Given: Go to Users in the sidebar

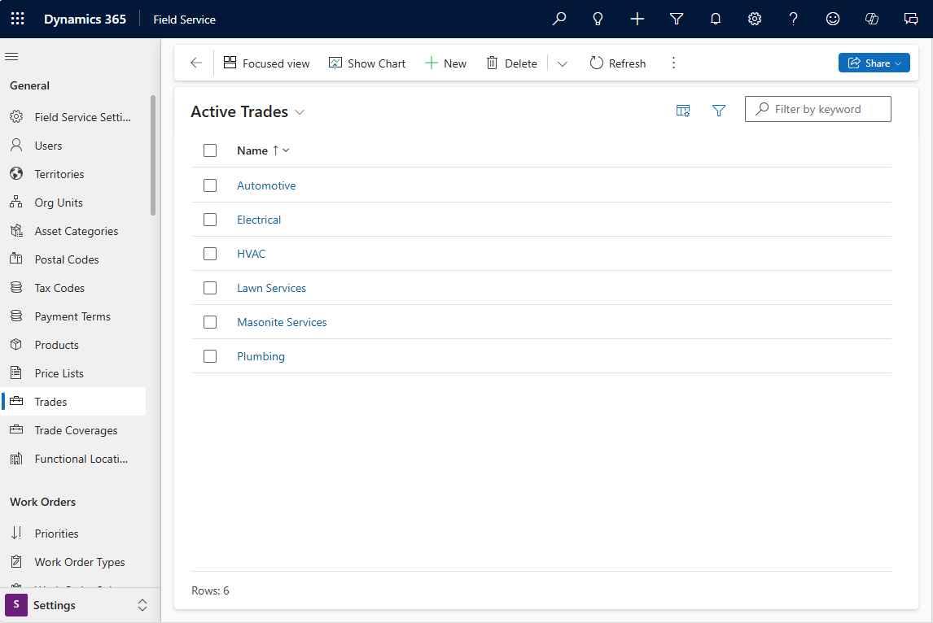Looking at the screenshot, I should coord(74,146).
